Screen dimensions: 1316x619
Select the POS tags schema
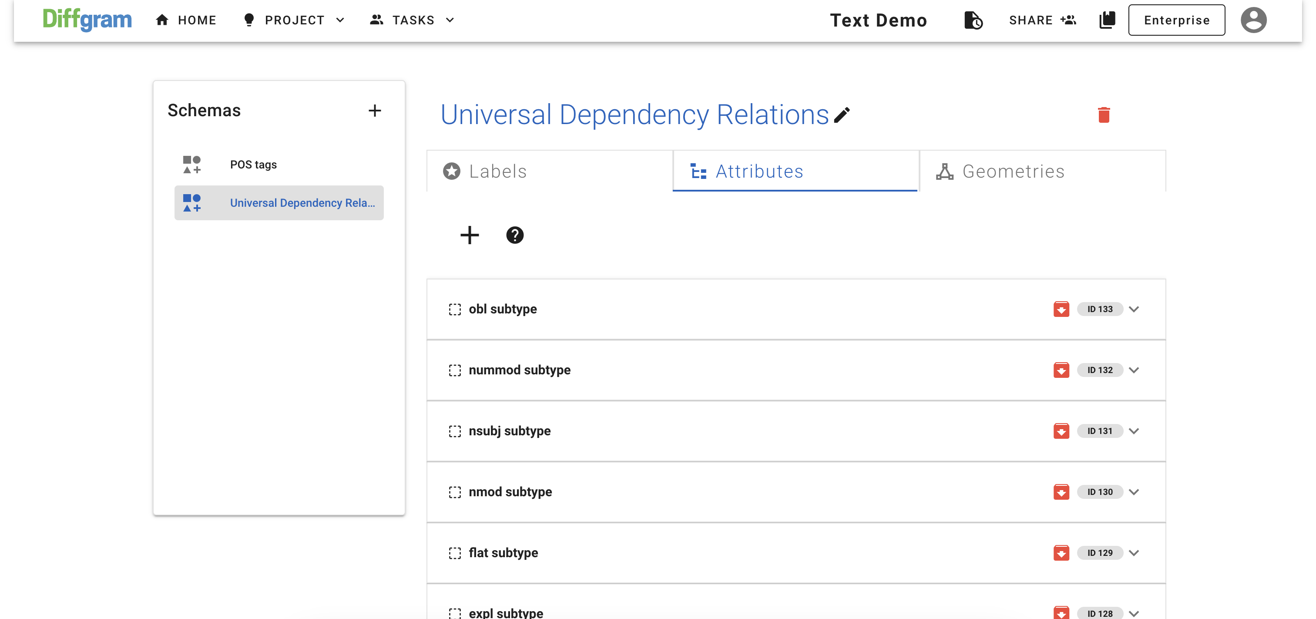[x=253, y=165]
